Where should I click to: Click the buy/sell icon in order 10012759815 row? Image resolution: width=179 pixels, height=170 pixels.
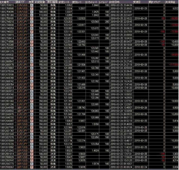(x=32, y=5)
